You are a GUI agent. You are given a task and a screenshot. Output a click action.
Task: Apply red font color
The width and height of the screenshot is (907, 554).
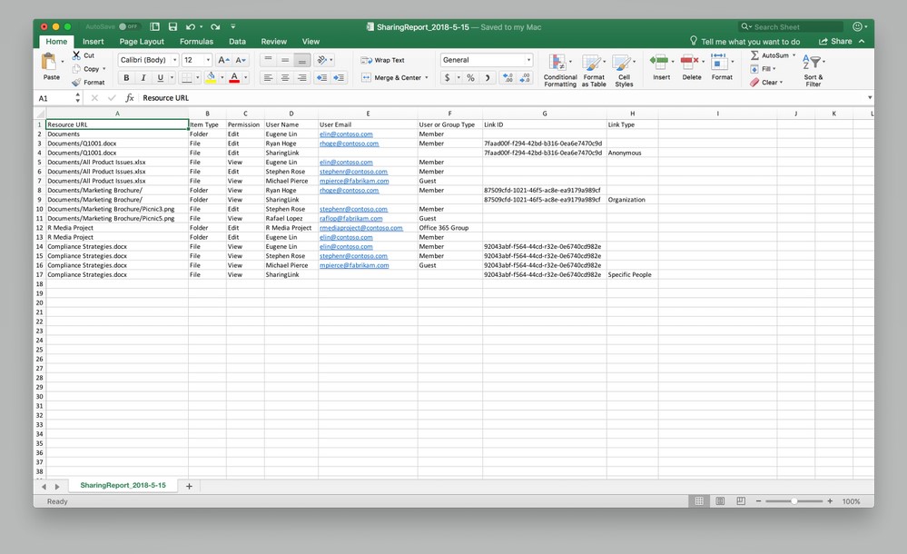tap(234, 77)
